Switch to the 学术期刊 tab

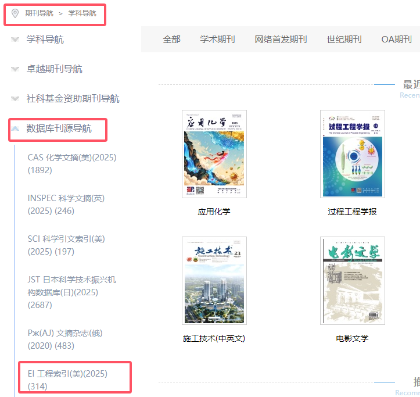tap(217, 40)
